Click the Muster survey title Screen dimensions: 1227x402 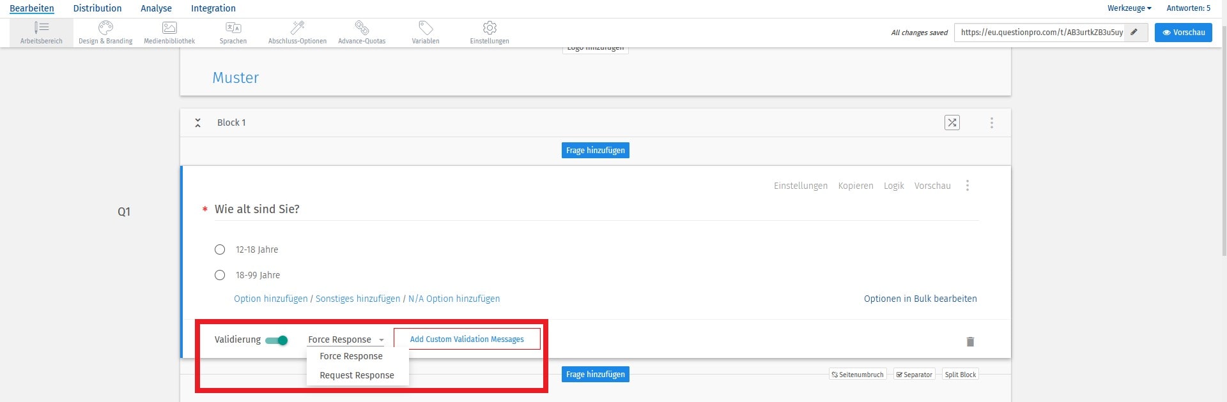tap(236, 78)
